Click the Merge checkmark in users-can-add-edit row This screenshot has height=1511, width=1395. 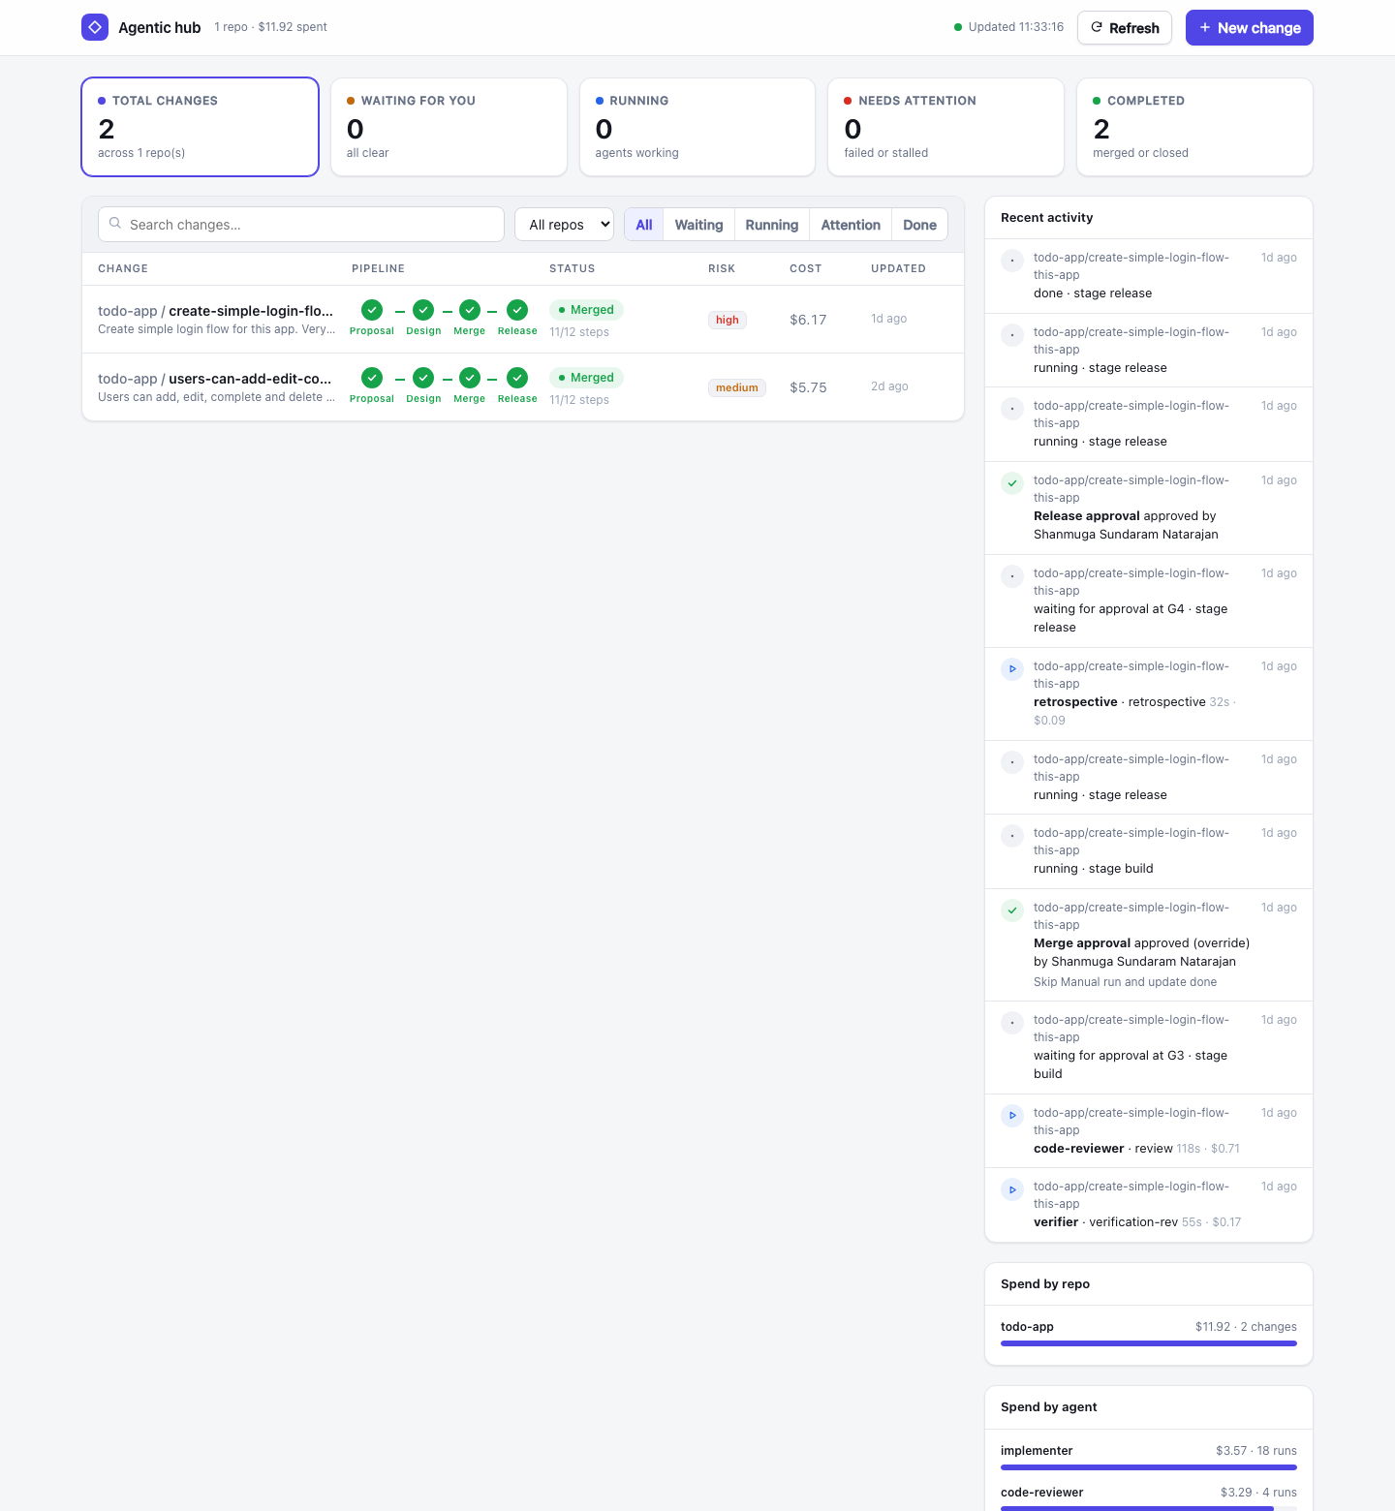(x=470, y=378)
